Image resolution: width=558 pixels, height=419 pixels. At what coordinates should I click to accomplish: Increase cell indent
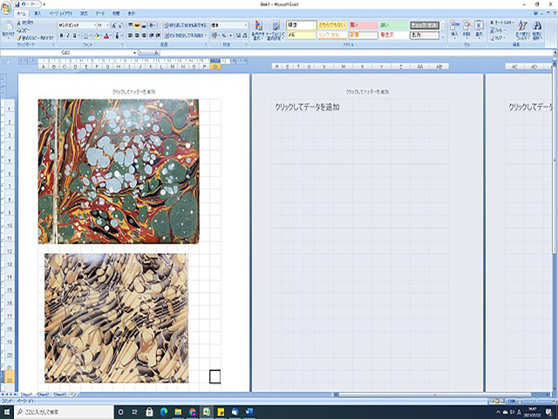[x=158, y=35]
